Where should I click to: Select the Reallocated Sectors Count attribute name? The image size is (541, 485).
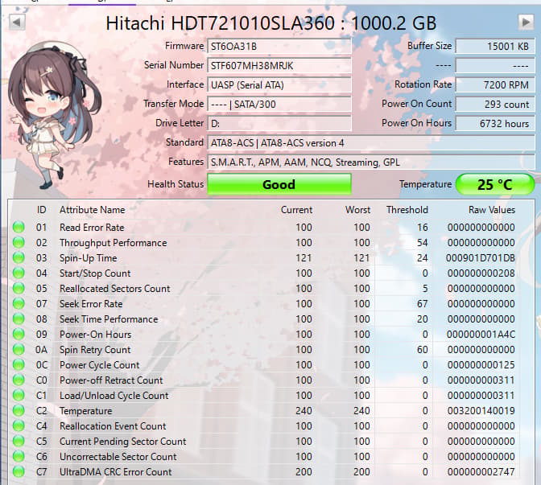pos(115,289)
